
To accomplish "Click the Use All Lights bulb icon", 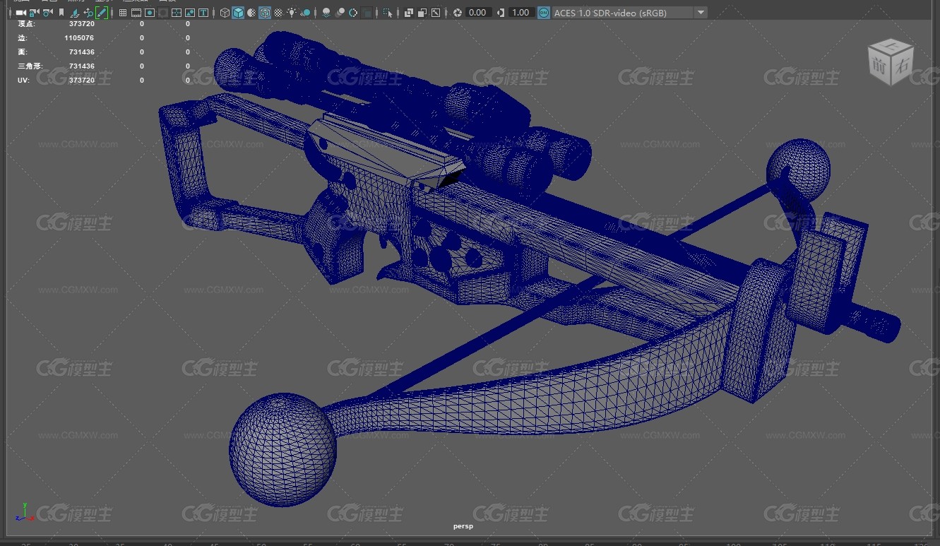I will point(292,13).
